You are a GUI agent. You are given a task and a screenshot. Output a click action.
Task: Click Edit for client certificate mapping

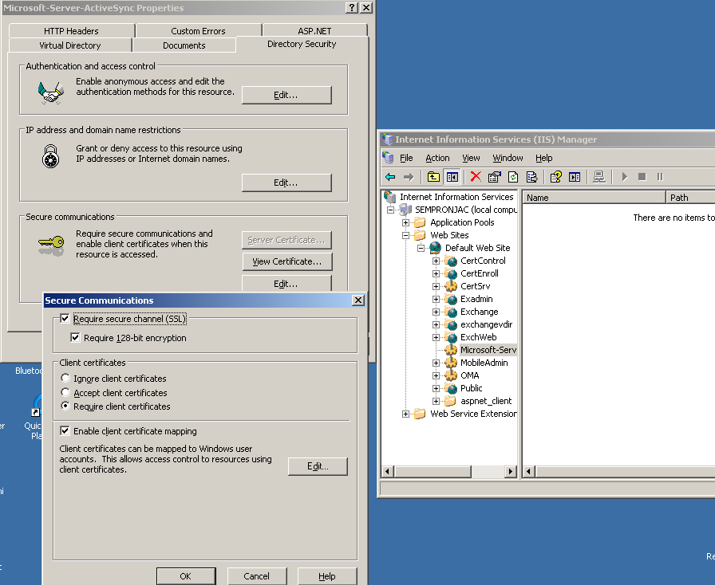[x=318, y=466]
